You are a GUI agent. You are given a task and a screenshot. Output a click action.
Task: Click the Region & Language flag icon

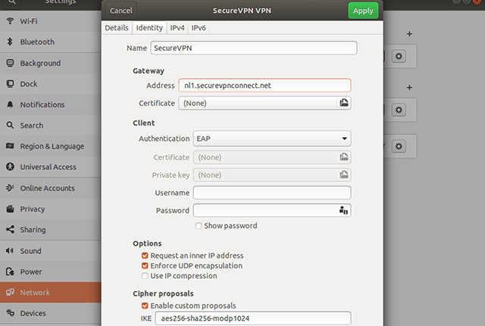pos(10,146)
